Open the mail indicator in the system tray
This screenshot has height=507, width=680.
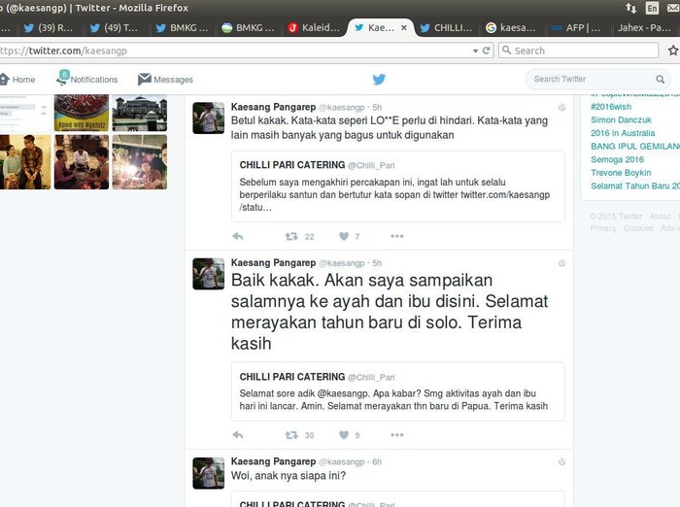coord(673,8)
